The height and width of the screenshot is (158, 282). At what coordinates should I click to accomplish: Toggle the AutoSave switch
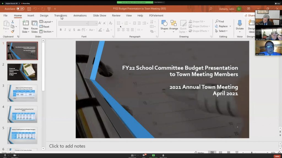[20, 9]
